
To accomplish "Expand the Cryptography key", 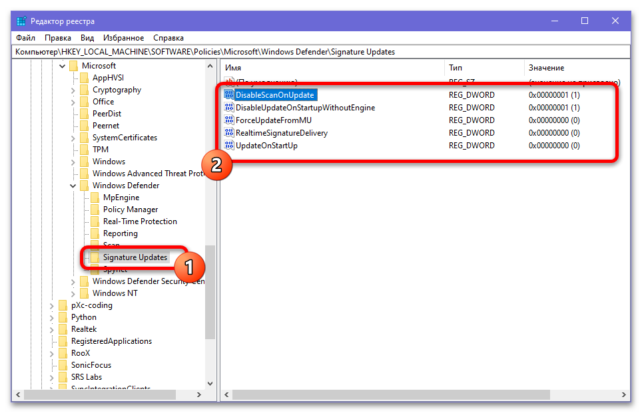I will tap(73, 90).
